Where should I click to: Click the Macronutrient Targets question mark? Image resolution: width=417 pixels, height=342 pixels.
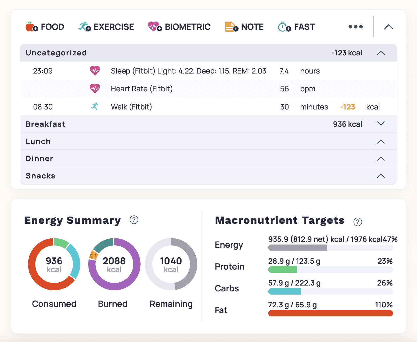pos(358,222)
